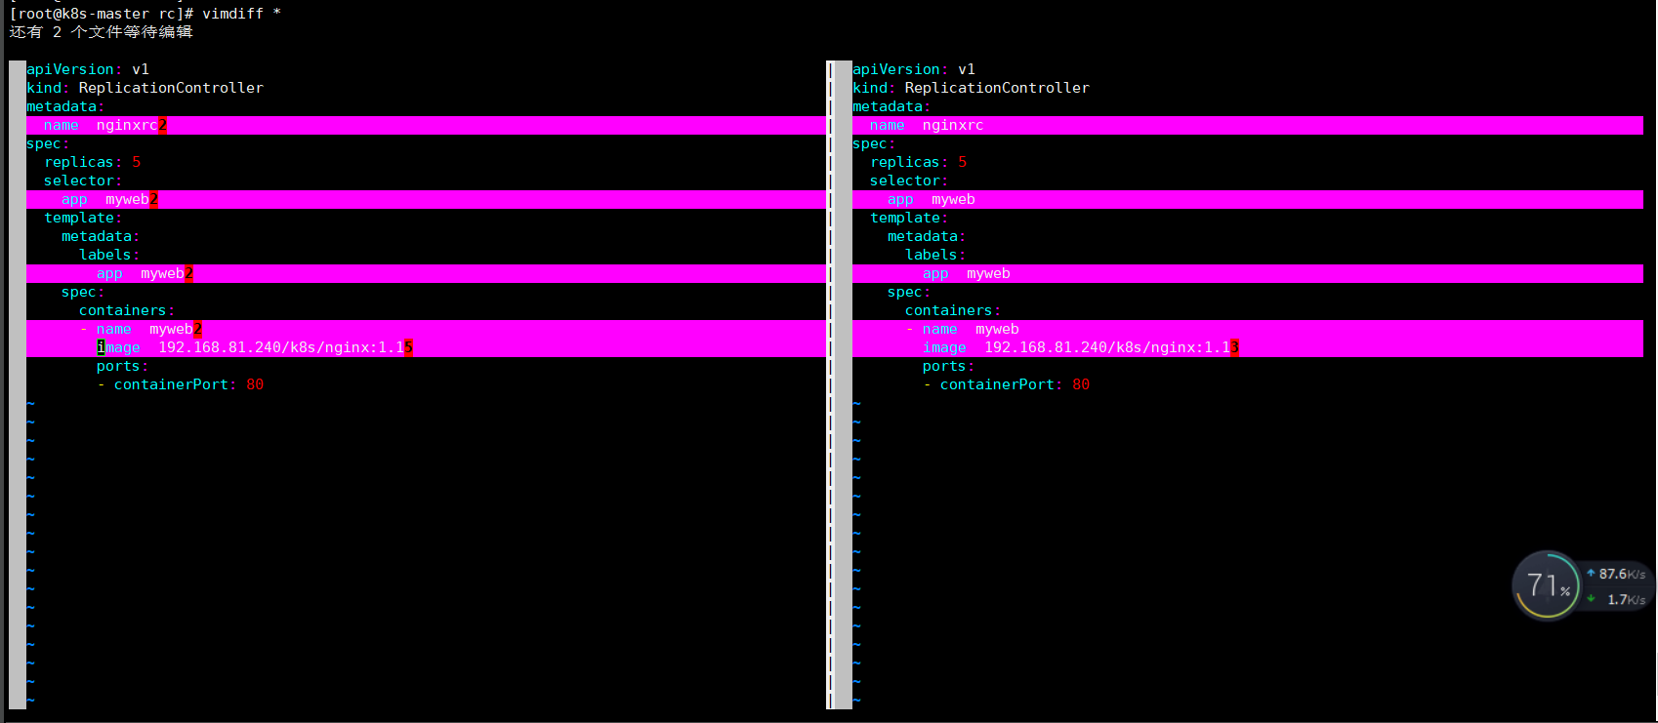Click 'labels:' in the right diff pane
1658x723 pixels.
[x=935, y=255]
